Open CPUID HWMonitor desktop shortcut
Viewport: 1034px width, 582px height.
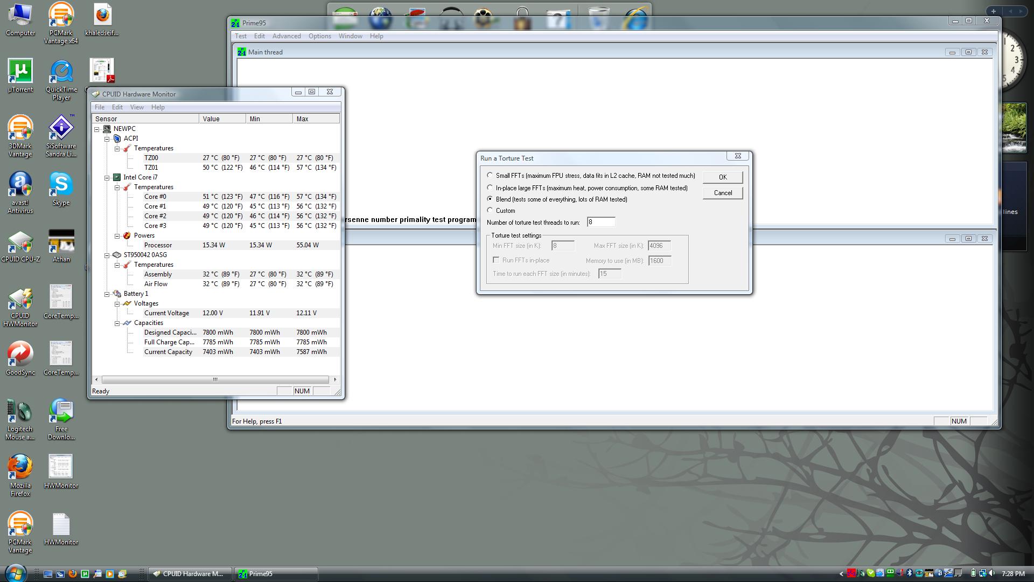pyautogui.click(x=20, y=307)
